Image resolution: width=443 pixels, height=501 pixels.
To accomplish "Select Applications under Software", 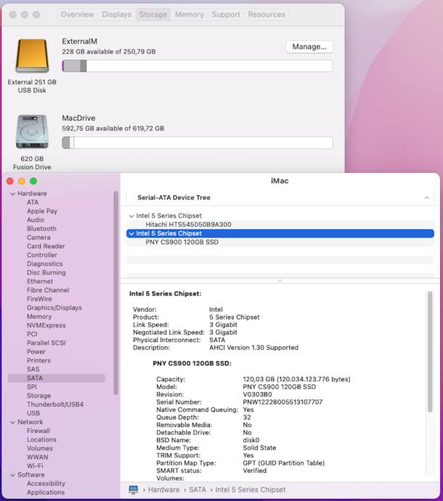I will [45, 492].
